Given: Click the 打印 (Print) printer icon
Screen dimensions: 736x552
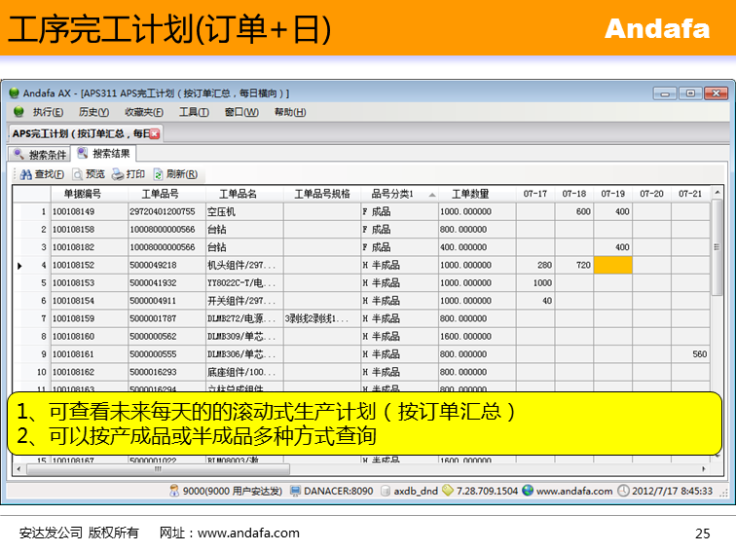Looking at the screenshot, I should (x=117, y=174).
